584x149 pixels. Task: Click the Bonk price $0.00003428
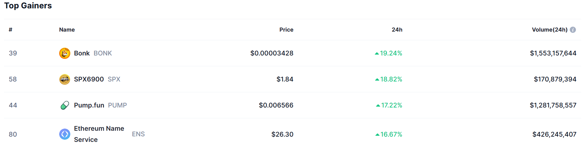pos(272,53)
